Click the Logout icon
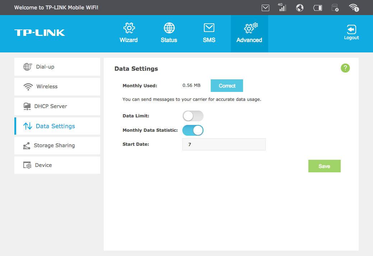 [x=351, y=33]
